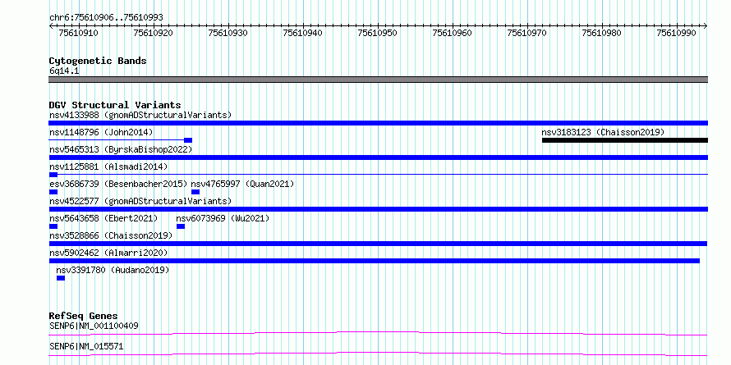Image resolution: width=731 pixels, height=365 pixels.
Task: Select nsv6073969 (Wu2021) label
Action: point(223,218)
